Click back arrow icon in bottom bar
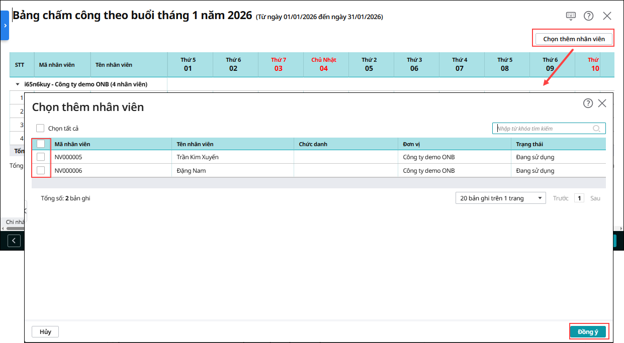This screenshot has width=624, height=343. [x=14, y=241]
